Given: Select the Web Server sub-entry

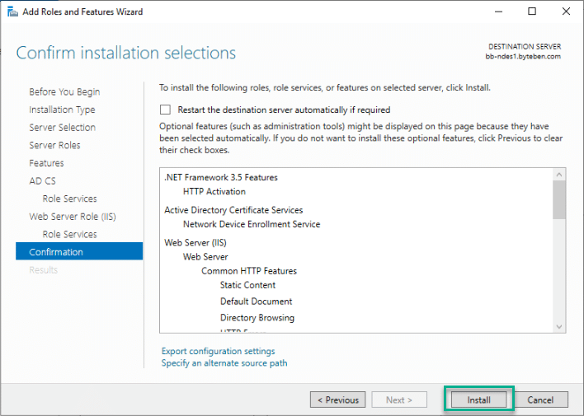Looking at the screenshot, I should pos(205,257).
